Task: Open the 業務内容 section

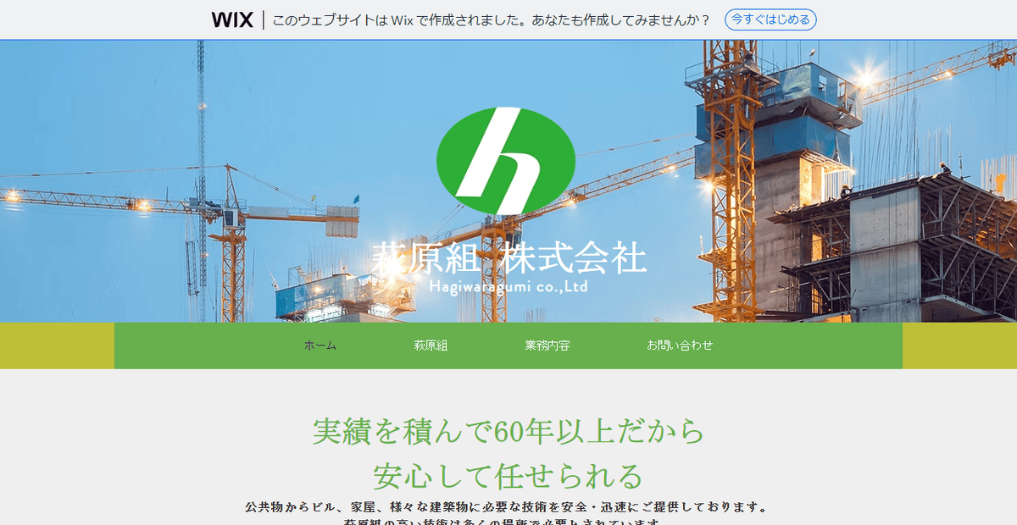Action: click(x=547, y=345)
